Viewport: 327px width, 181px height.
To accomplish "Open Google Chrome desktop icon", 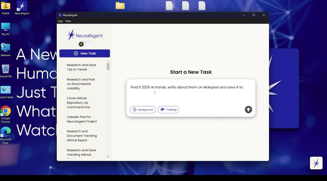I will (6, 113).
